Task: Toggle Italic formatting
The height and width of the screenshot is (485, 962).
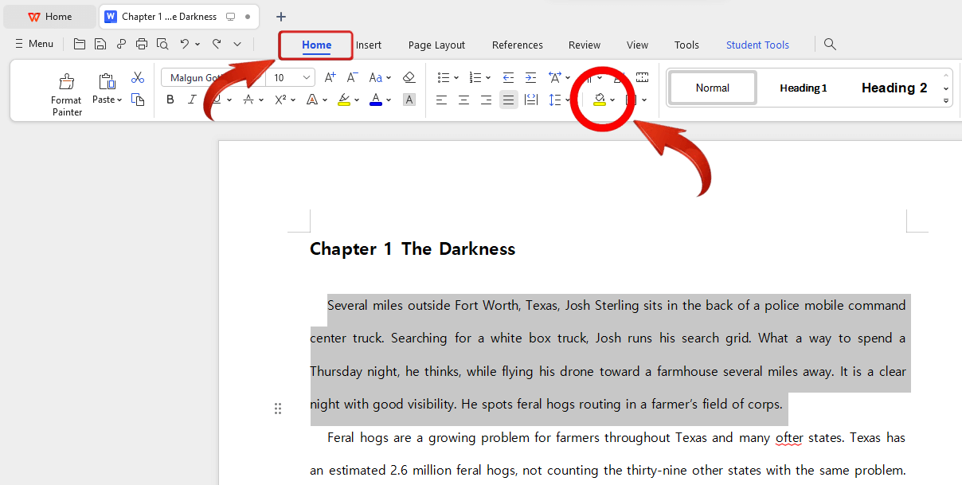Action: click(192, 100)
